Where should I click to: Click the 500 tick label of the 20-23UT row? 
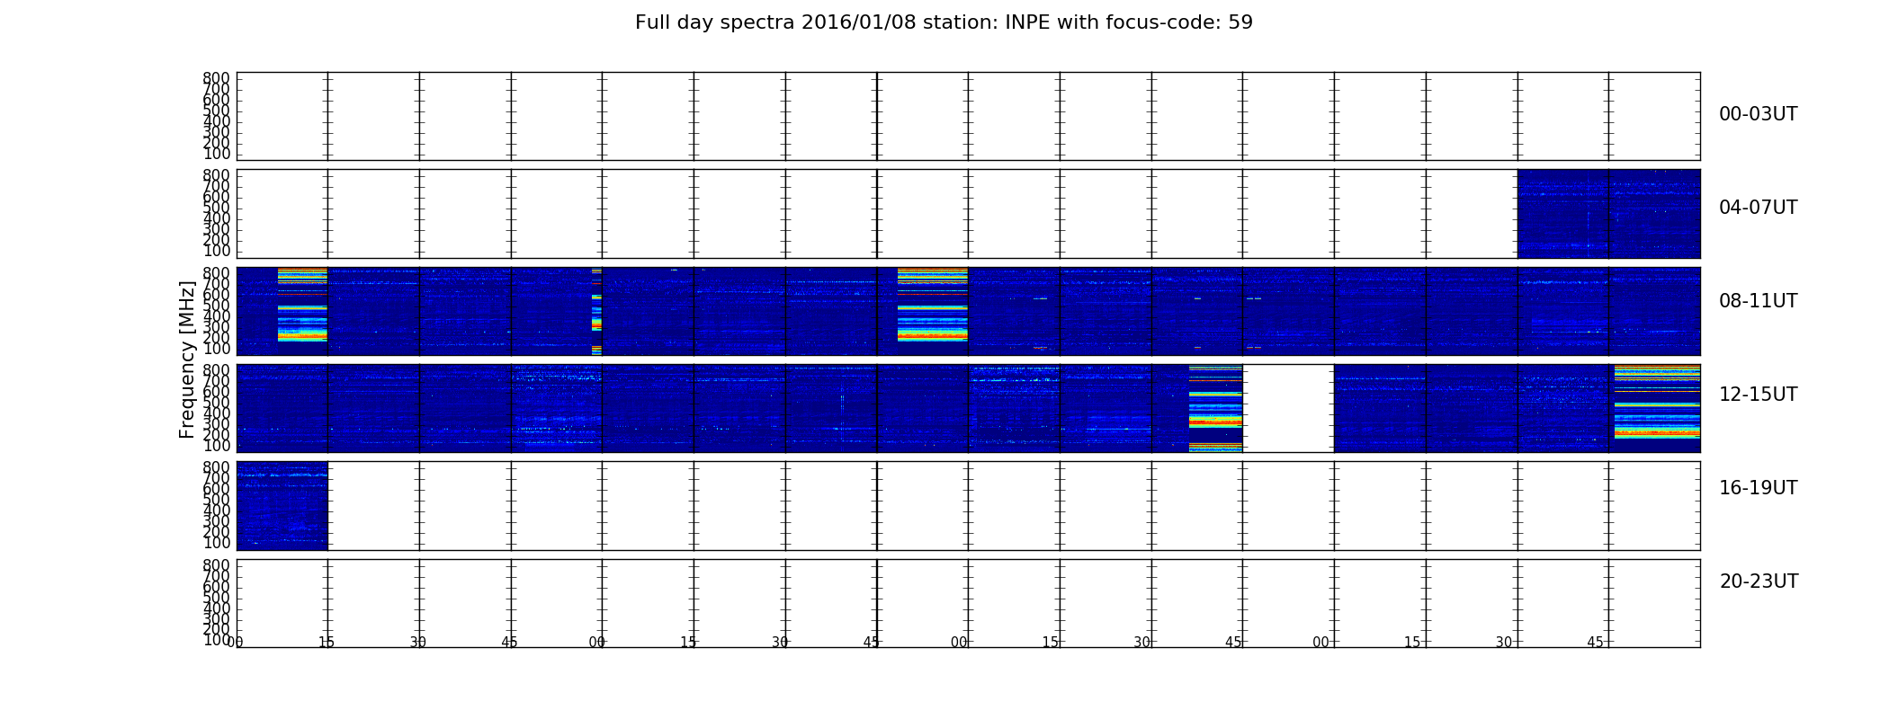(x=217, y=598)
